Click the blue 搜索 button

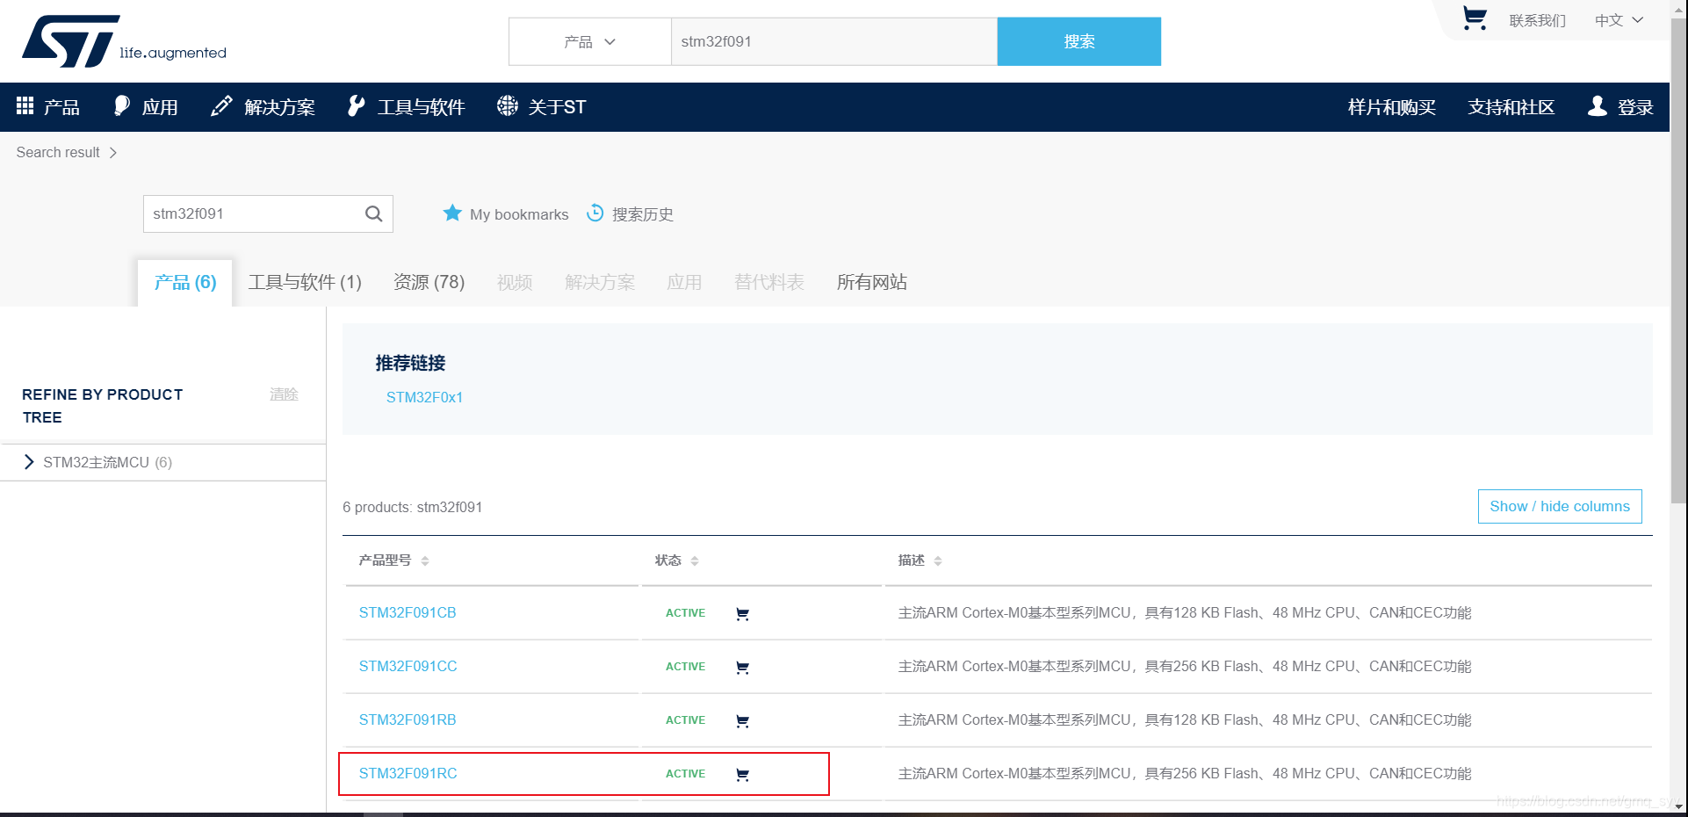pos(1078,41)
